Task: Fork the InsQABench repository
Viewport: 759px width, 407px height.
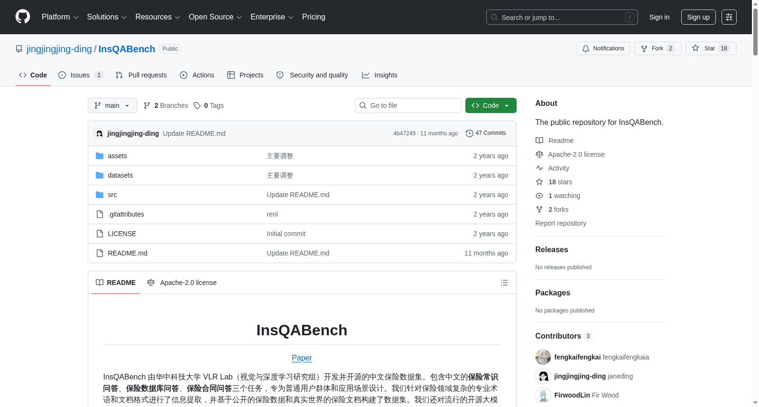Action: [657, 48]
